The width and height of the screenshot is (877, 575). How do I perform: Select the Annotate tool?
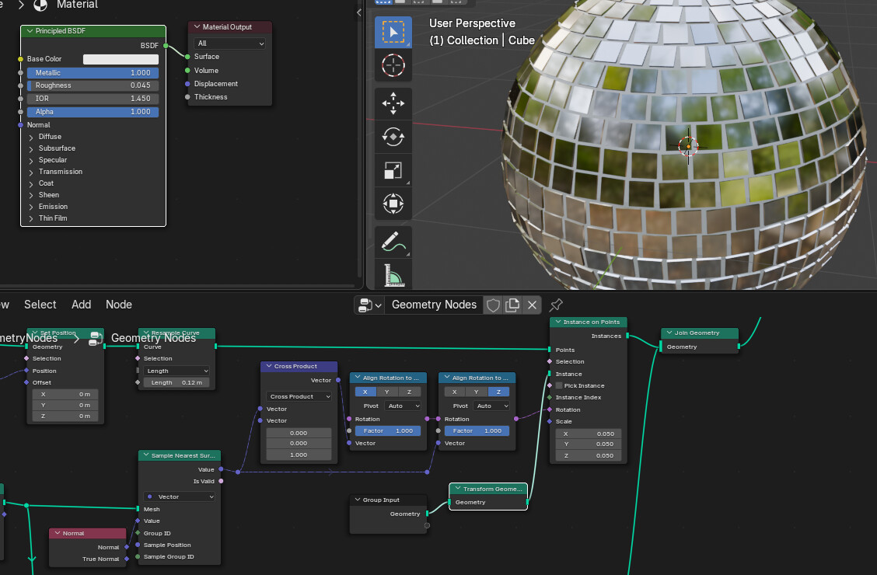(x=393, y=242)
